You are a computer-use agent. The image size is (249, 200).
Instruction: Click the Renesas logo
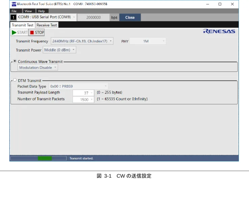(x=219, y=31)
